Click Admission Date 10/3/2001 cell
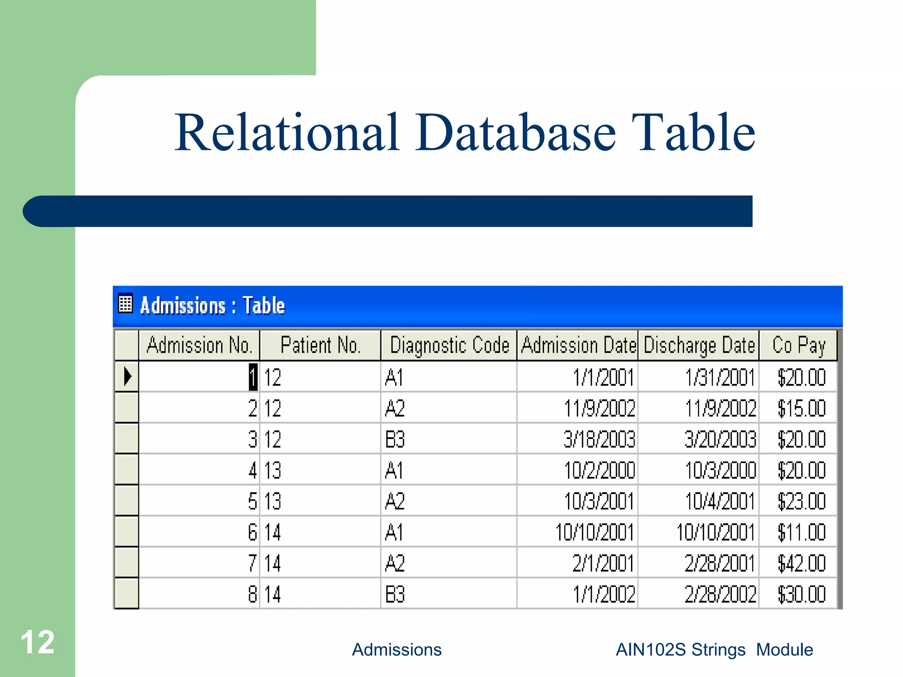This screenshot has height=677, width=903. (578, 501)
